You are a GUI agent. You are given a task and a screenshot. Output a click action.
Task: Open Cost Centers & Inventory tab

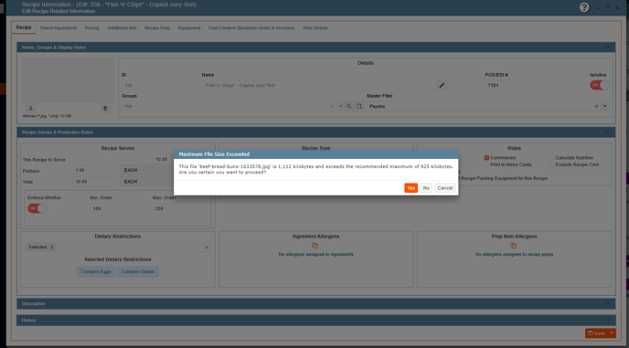(x=251, y=28)
